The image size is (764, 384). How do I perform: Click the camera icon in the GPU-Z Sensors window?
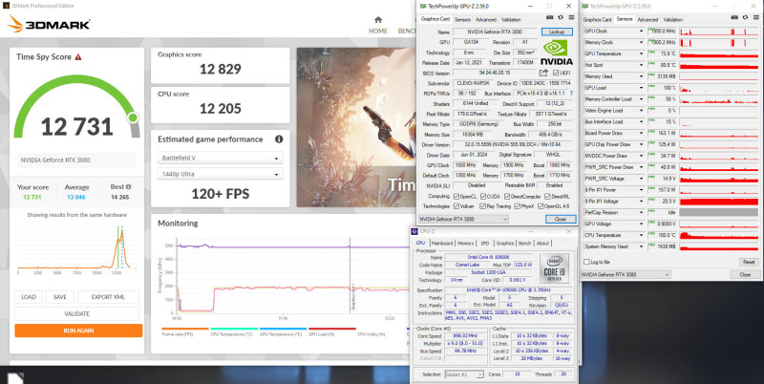[734, 17]
